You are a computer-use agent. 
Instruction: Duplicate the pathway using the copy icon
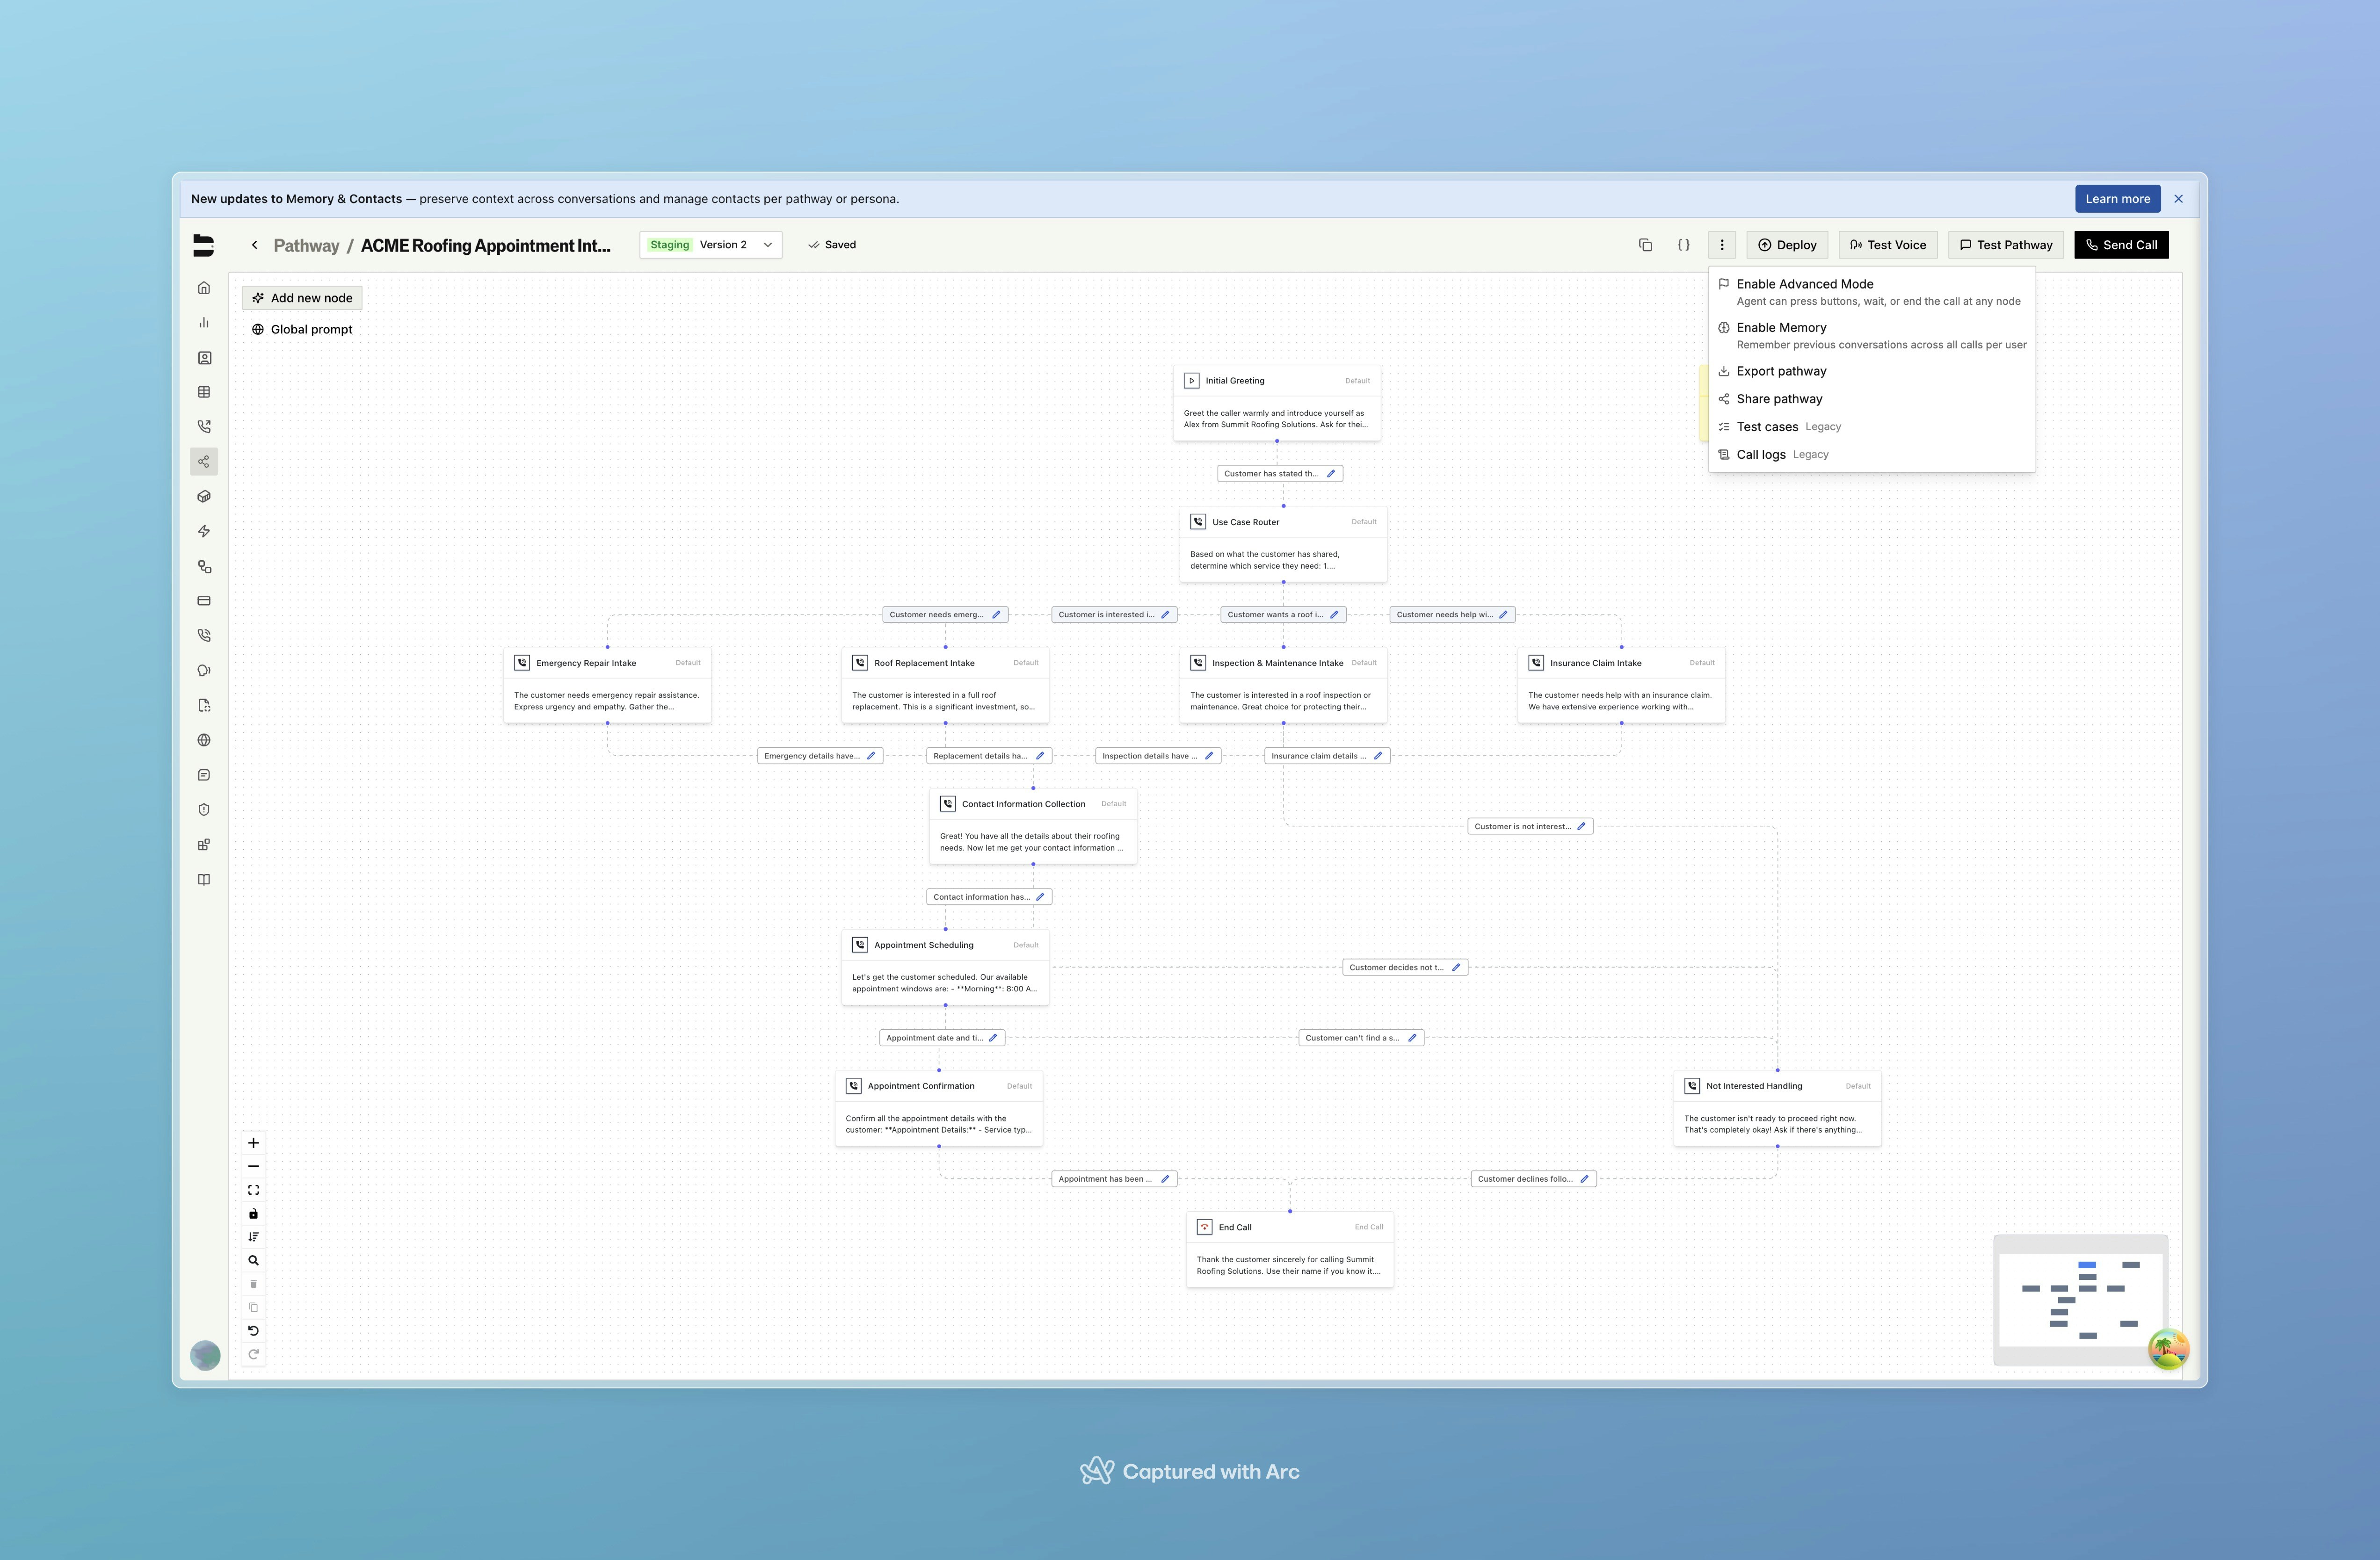(1646, 244)
